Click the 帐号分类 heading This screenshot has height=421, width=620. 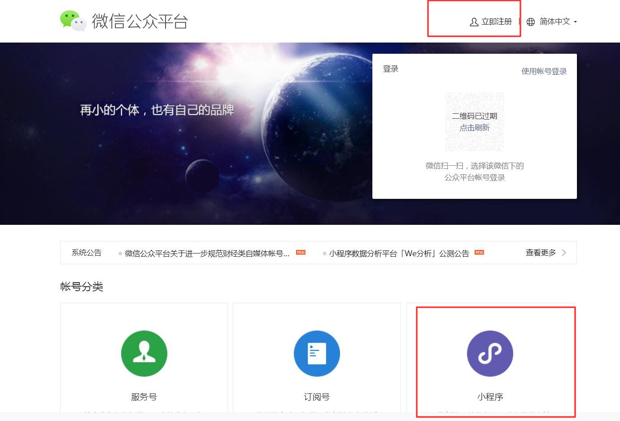coord(82,287)
